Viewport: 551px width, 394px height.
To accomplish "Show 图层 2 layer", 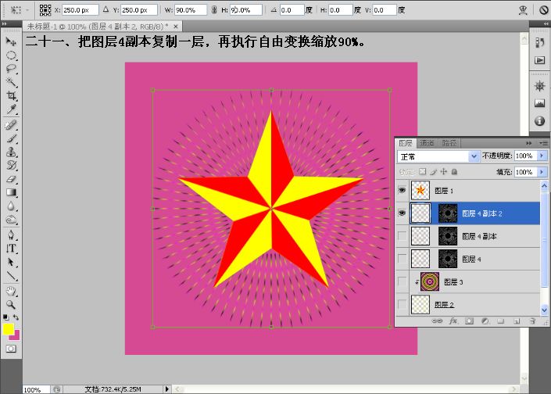I will point(402,304).
